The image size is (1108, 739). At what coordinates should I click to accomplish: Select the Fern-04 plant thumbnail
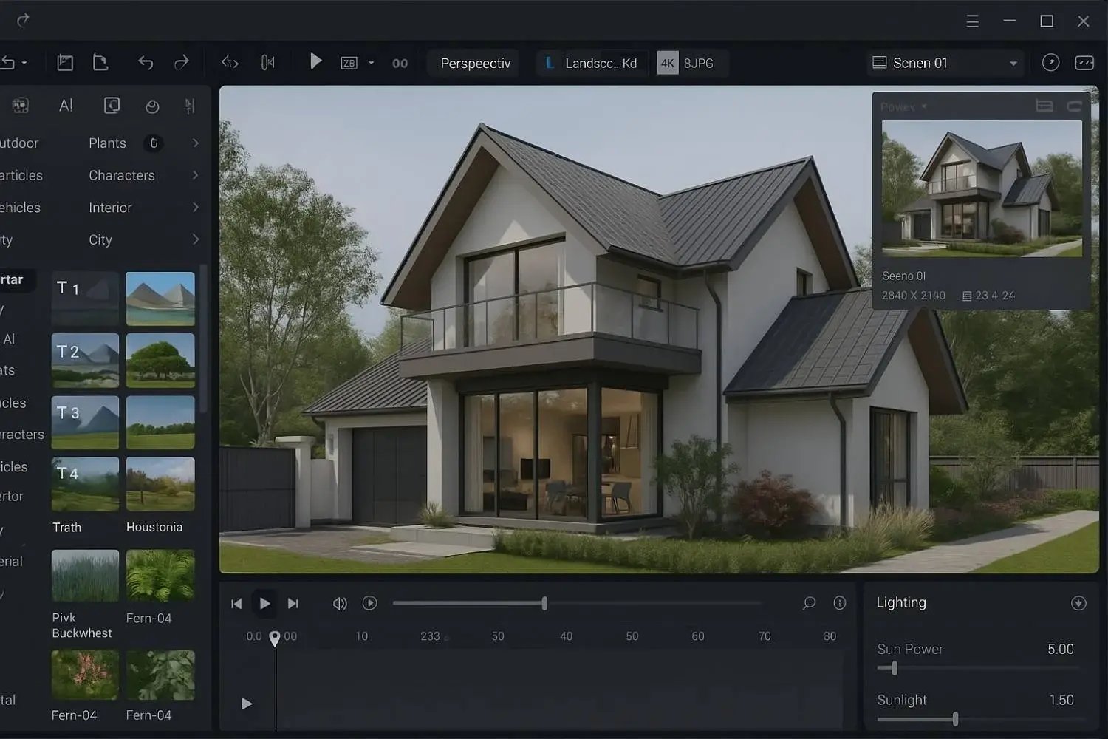(x=160, y=575)
